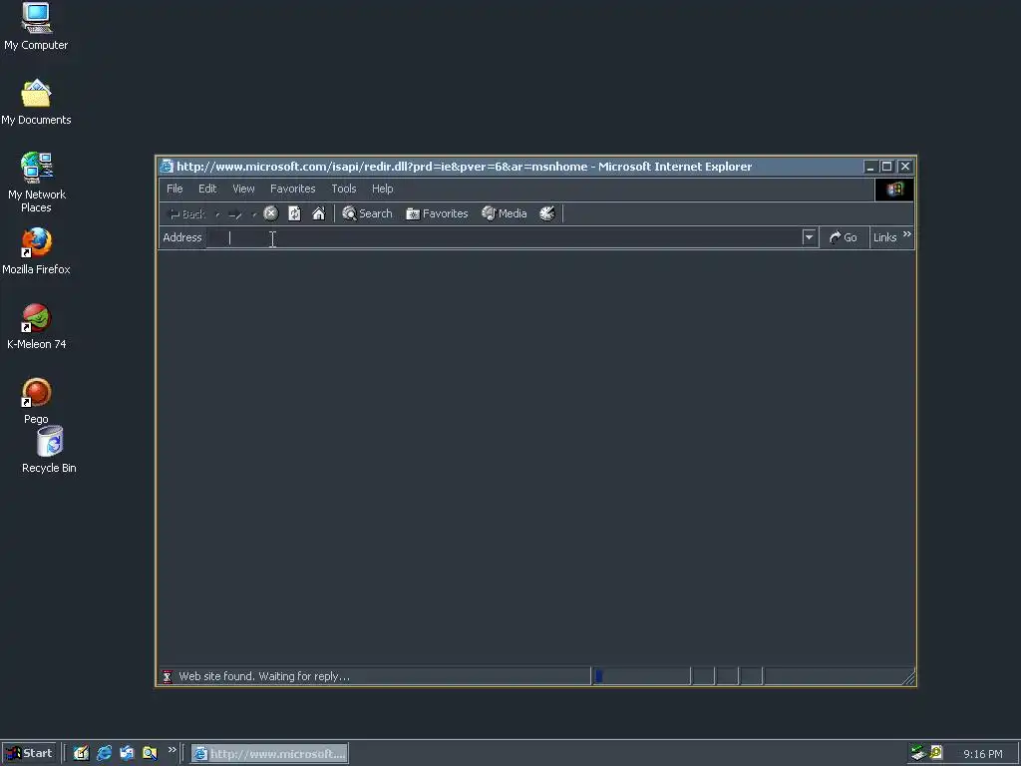Screen dimensions: 1021x766
Task: Click the Start button
Action: click(x=29, y=754)
